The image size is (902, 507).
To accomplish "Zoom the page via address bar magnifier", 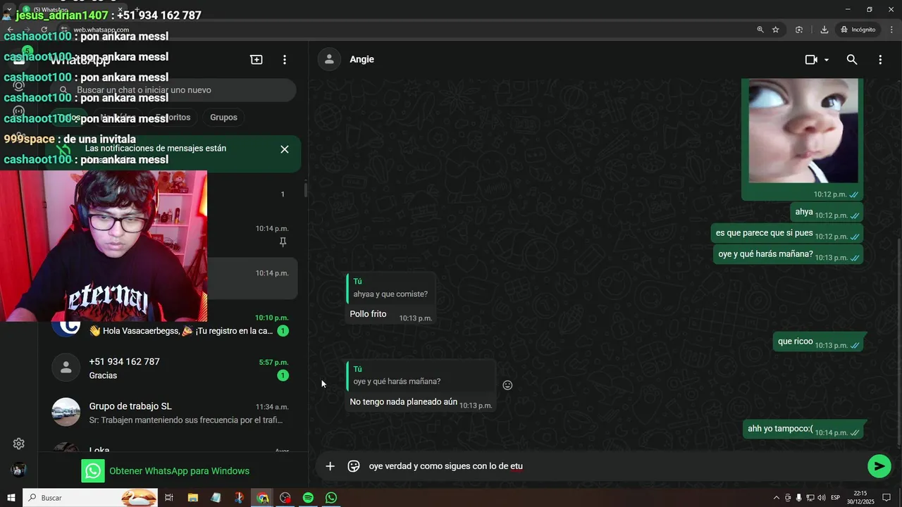I will click(x=760, y=30).
